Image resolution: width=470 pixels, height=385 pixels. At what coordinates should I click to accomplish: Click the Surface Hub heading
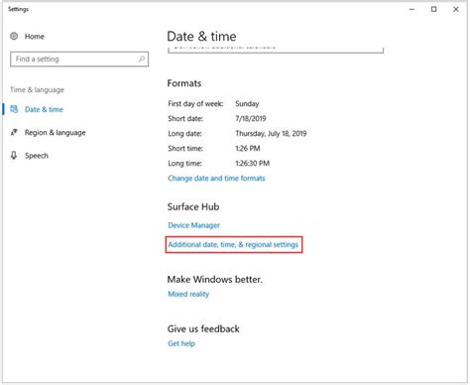pos(193,207)
